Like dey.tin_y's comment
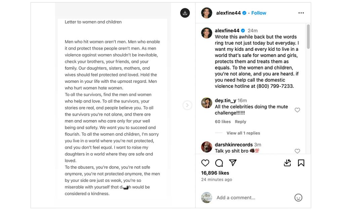This screenshot has width=344, height=219. tap(297, 110)
